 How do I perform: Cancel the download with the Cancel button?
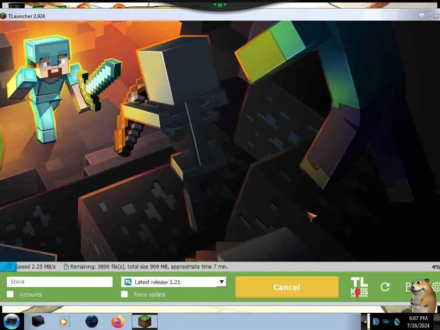tap(287, 287)
